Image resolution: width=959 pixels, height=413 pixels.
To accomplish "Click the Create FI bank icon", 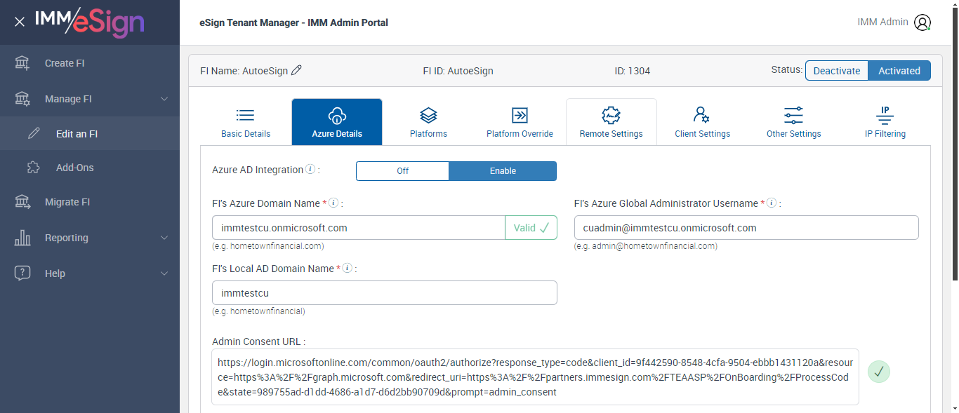I will coord(22,63).
